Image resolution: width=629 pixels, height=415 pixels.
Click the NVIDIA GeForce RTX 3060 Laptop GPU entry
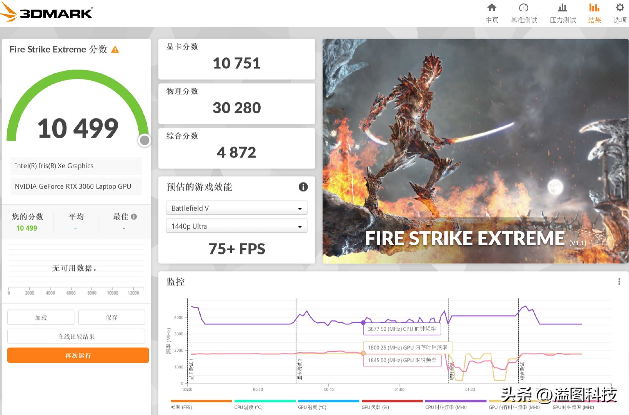point(76,186)
